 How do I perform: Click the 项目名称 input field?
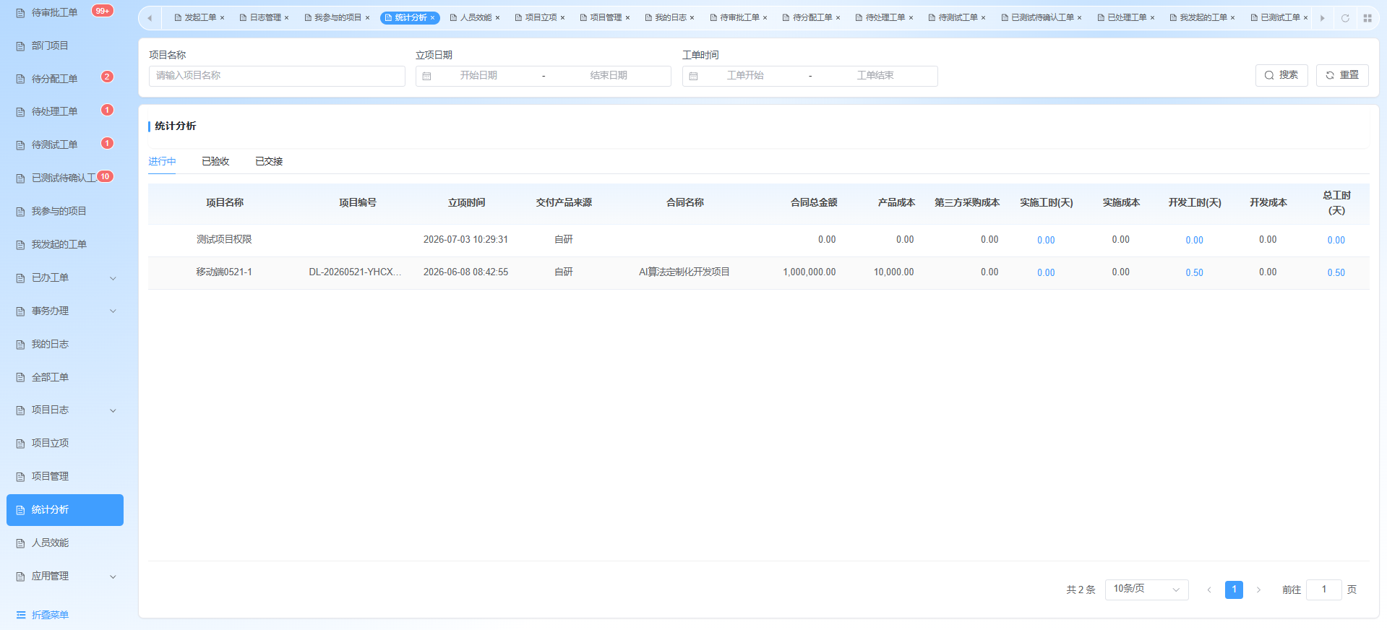pos(277,76)
